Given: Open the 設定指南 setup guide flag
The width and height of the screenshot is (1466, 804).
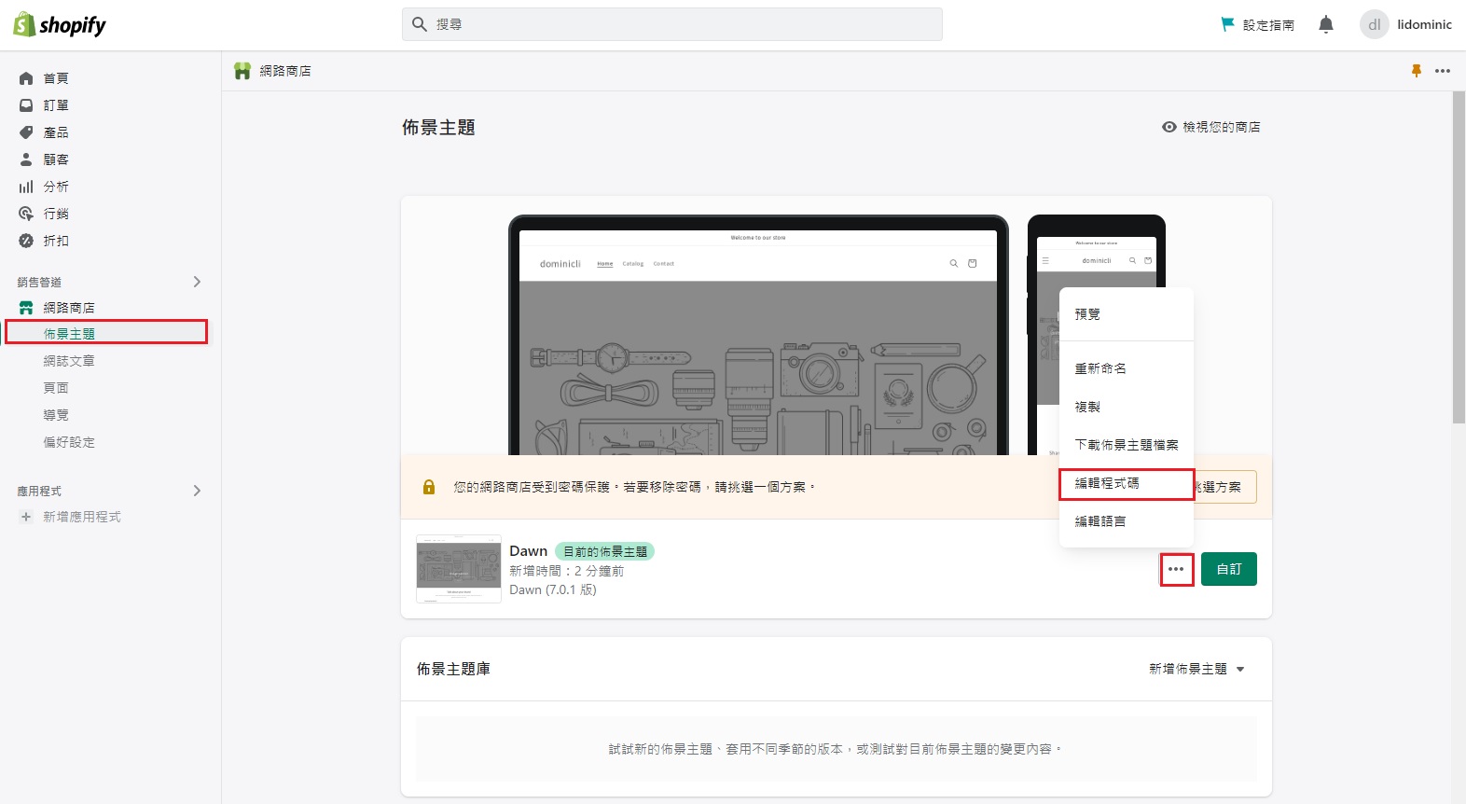Looking at the screenshot, I should (1258, 25).
